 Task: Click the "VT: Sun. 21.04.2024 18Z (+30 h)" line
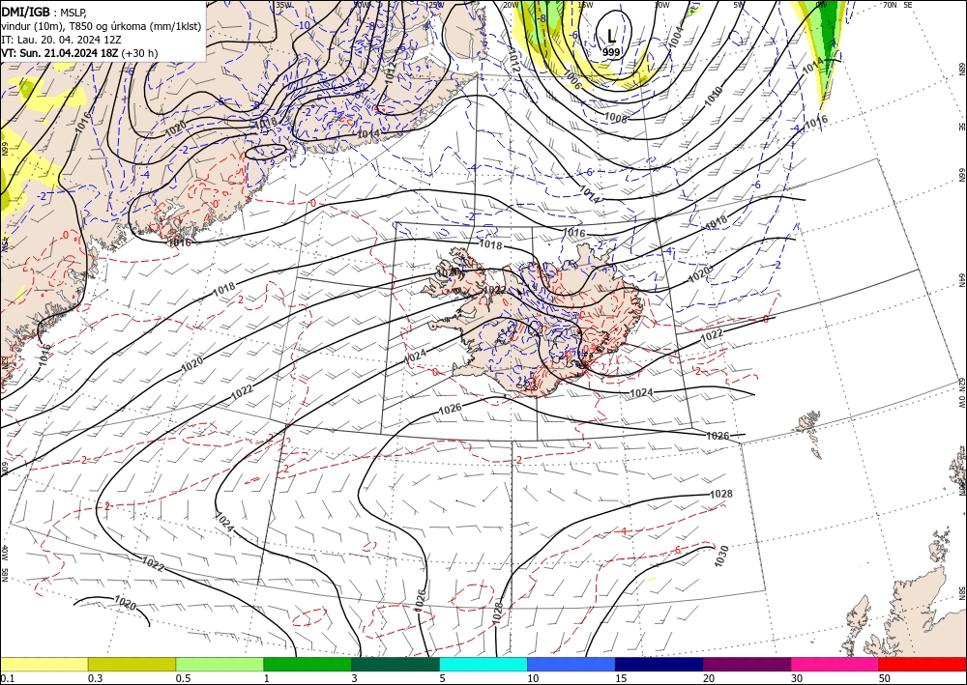pyautogui.click(x=79, y=53)
